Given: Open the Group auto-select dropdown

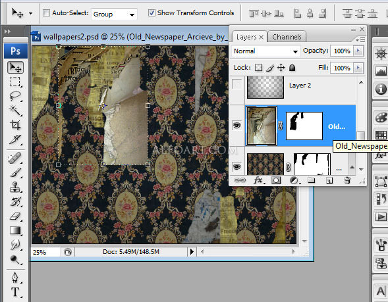Looking at the screenshot, I should [114, 14].
